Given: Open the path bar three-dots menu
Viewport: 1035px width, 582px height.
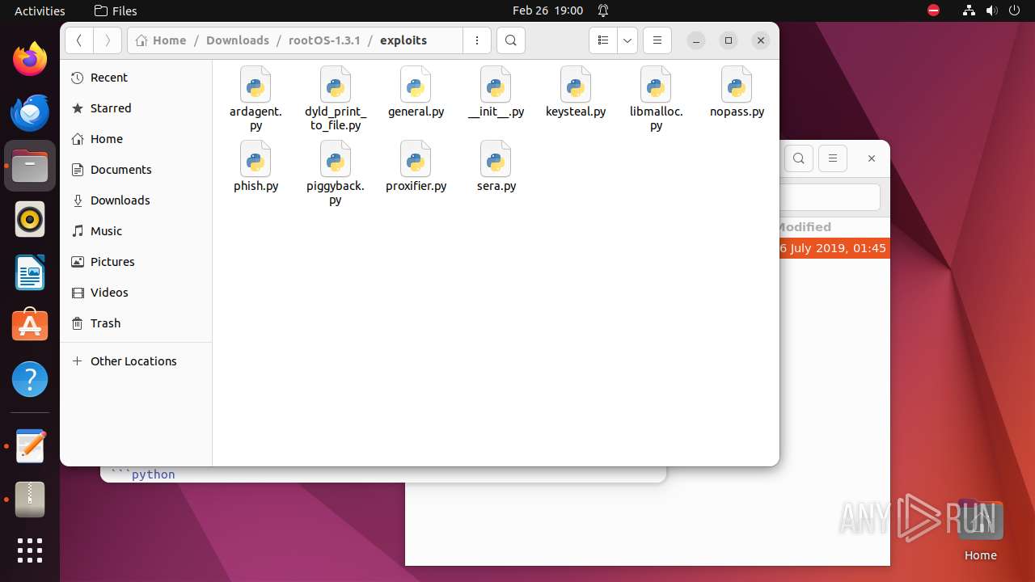Looking at the screenshot, I should click(476, 40).
